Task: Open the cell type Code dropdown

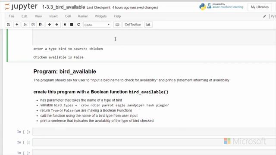Action: pos(97,25)
